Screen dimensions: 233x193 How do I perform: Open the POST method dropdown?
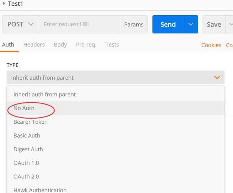[20, 24]
